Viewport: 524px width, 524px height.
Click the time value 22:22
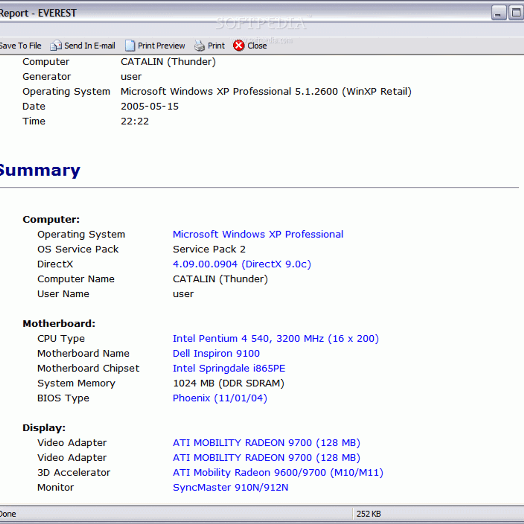135,121
